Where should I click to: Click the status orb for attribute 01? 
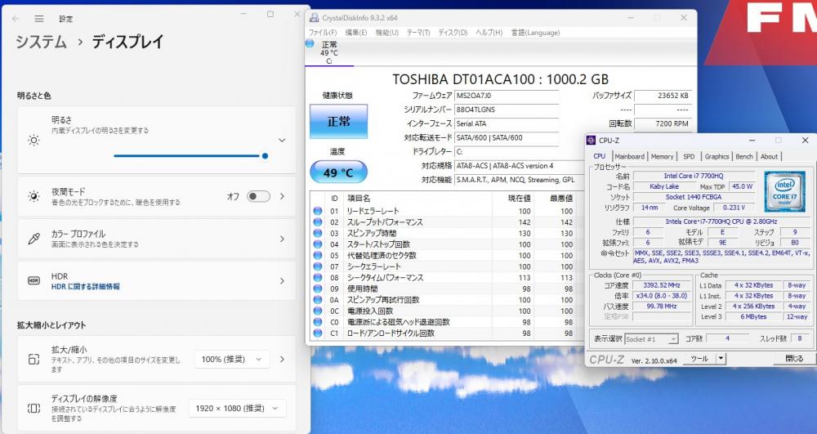tap(317, 211)
